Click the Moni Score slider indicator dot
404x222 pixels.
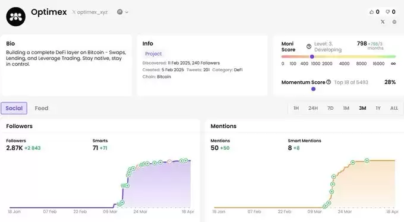click(312, 56)
